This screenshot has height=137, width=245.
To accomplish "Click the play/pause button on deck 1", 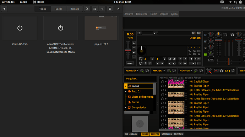I will tap(195, 63).
